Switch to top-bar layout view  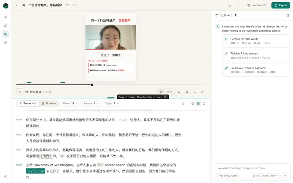(x=204, y=104)
